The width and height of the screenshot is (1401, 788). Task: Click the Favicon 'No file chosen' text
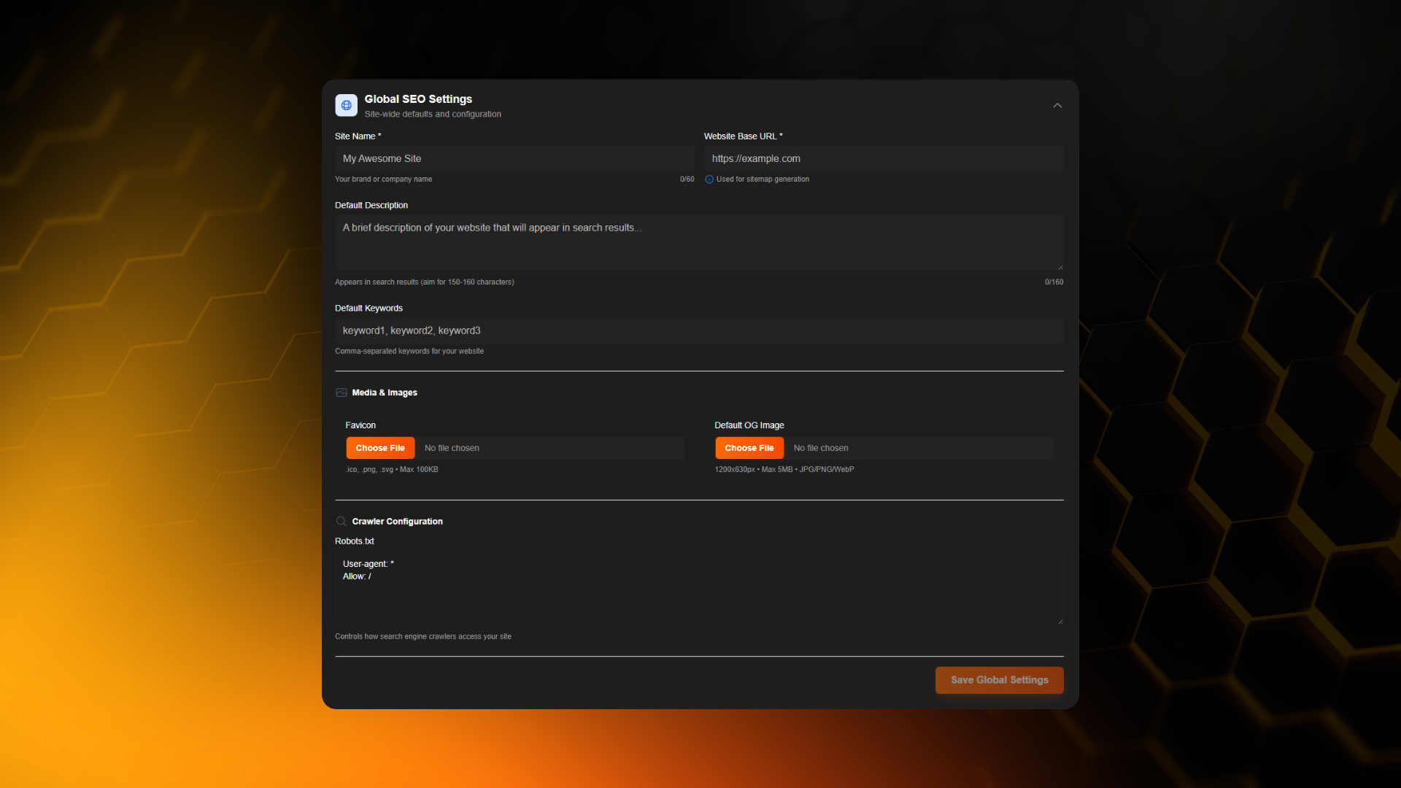tap(452, 448)
